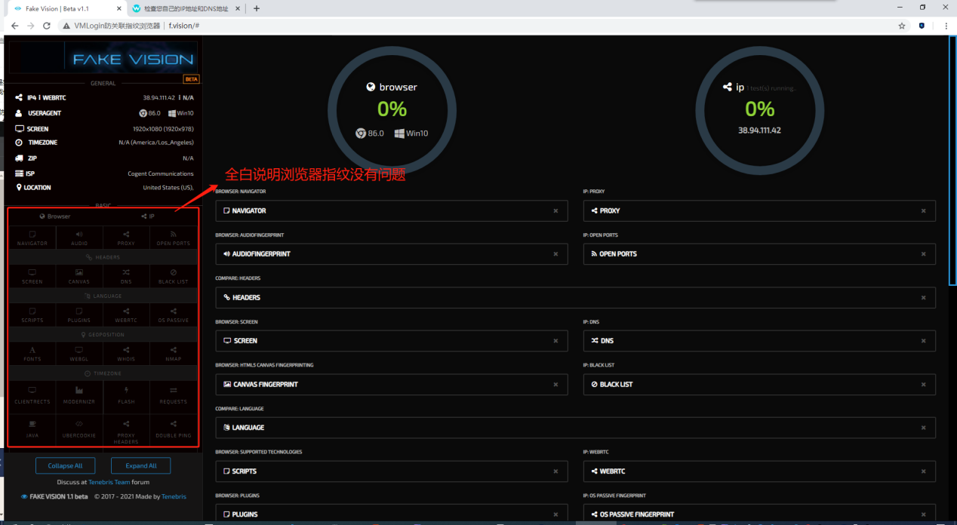Switch to the IP/DNS check browser tab

coord(186,8)
